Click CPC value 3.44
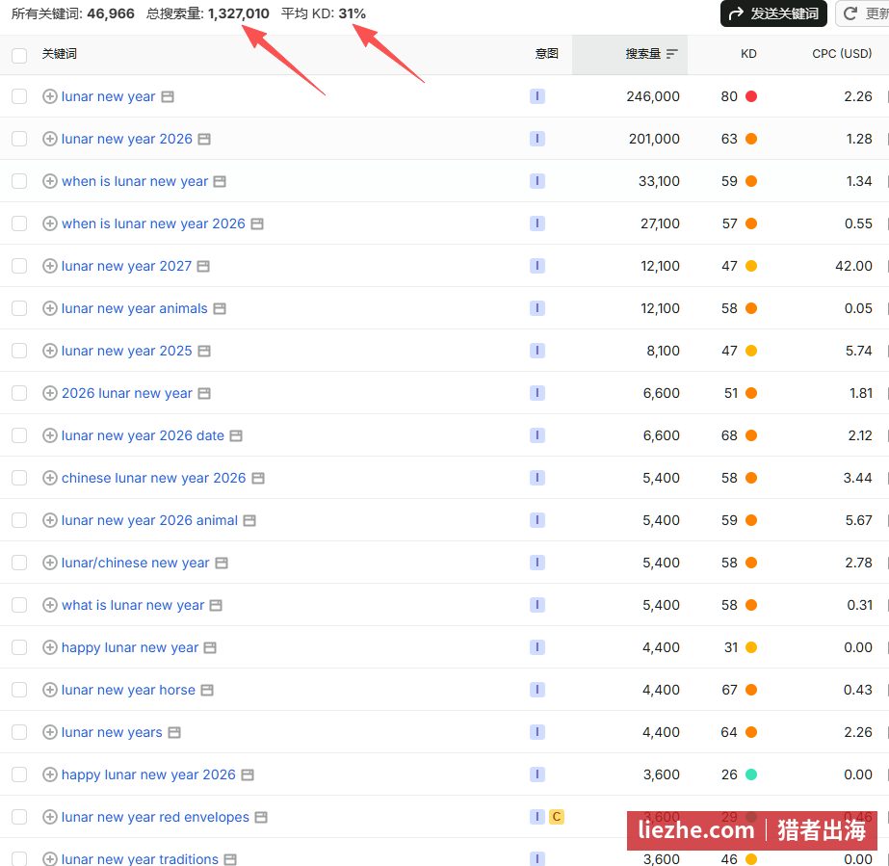Image resolution: width=889 pixels, height=866 pixels. (858, 478)
